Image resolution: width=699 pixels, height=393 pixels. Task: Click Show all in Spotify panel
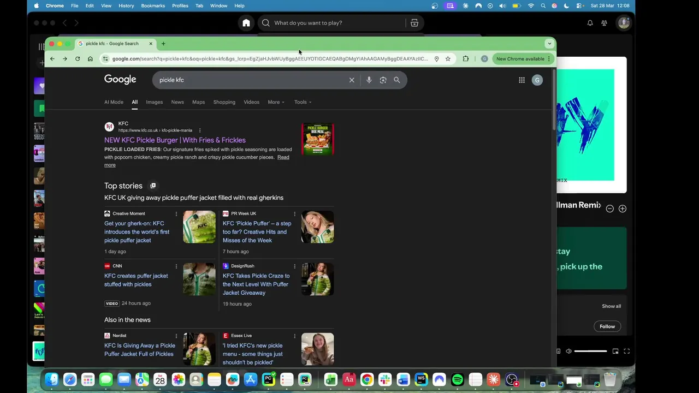tap(611, 306)
